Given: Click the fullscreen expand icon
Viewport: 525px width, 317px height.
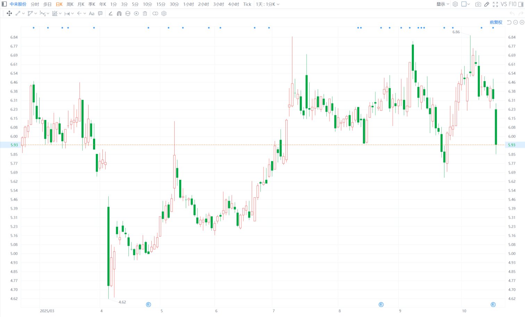Looking at the screenshot, I should [x=495, y=4].
